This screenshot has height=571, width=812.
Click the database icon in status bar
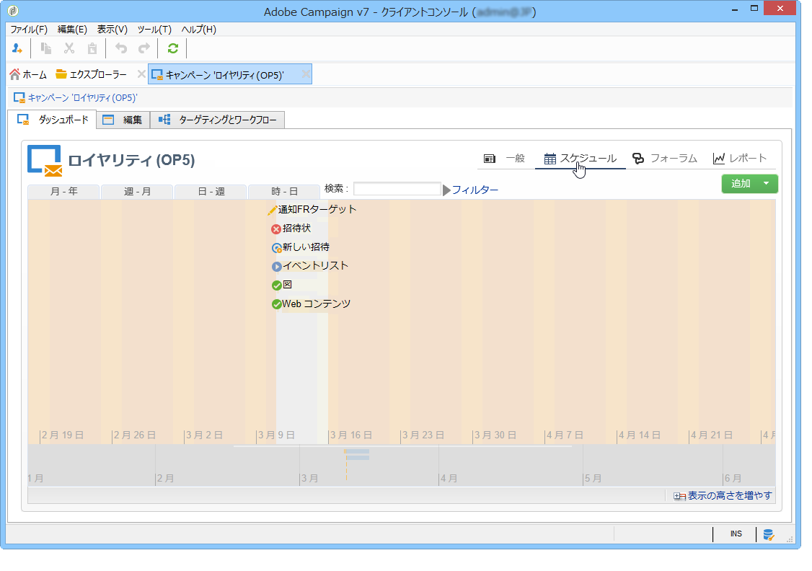tap(769, 535)
